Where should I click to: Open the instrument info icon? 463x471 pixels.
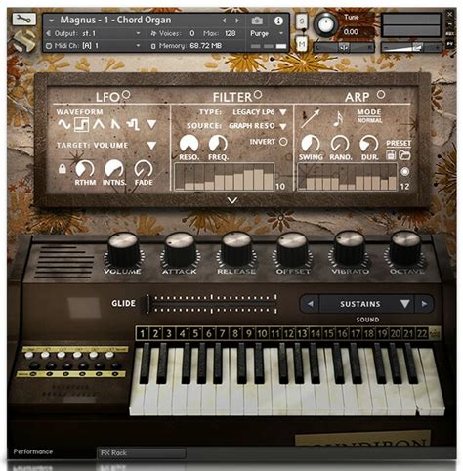(278, 21)
